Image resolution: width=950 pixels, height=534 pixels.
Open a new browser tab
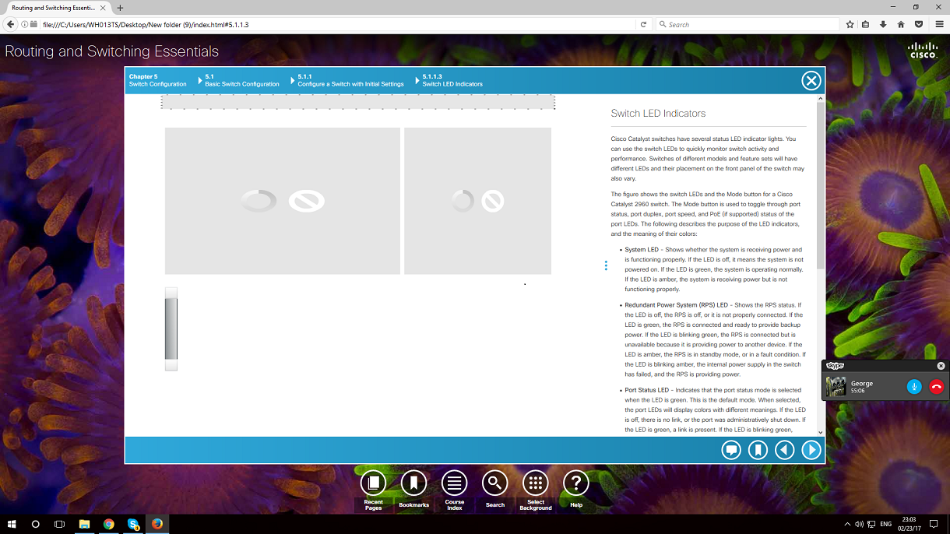pyautogui.click(x=120, y=8)
